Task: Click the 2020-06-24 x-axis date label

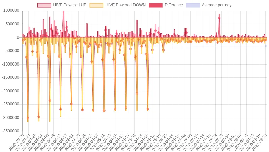Action: pyautogui.click(x=166, y=142)
